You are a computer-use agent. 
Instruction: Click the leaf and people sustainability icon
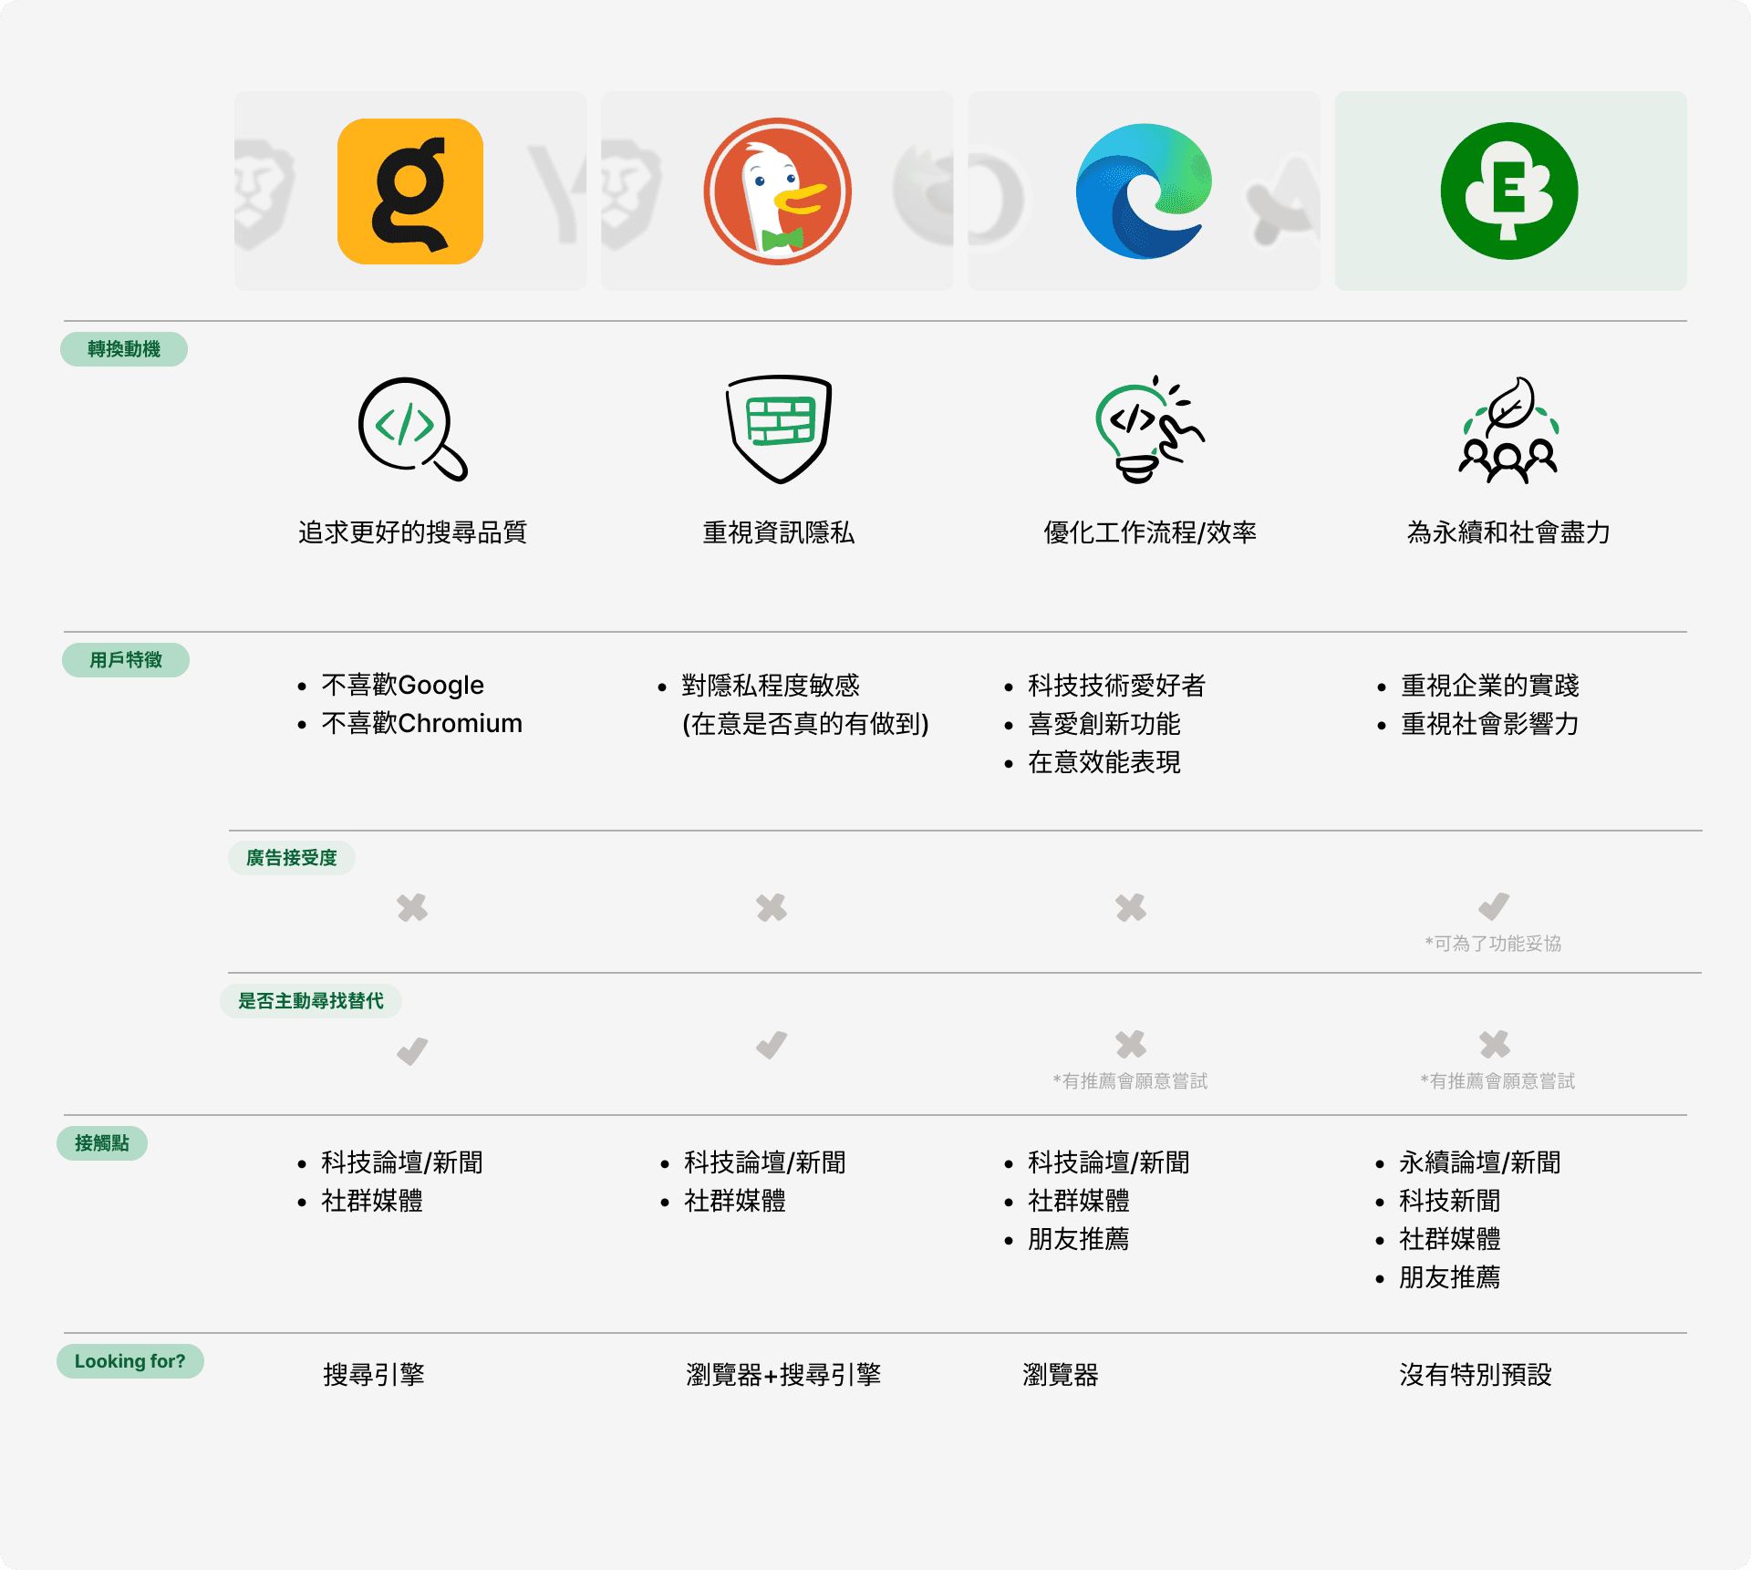pos(1508,429)
